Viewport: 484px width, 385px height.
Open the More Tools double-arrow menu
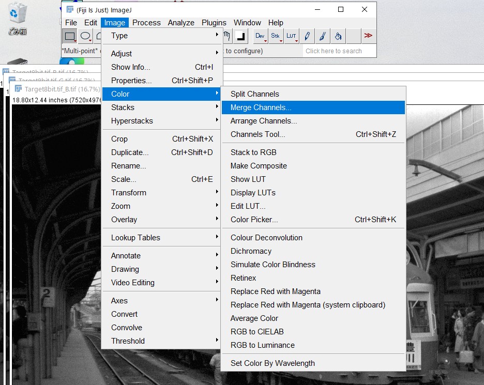point(368,36)
